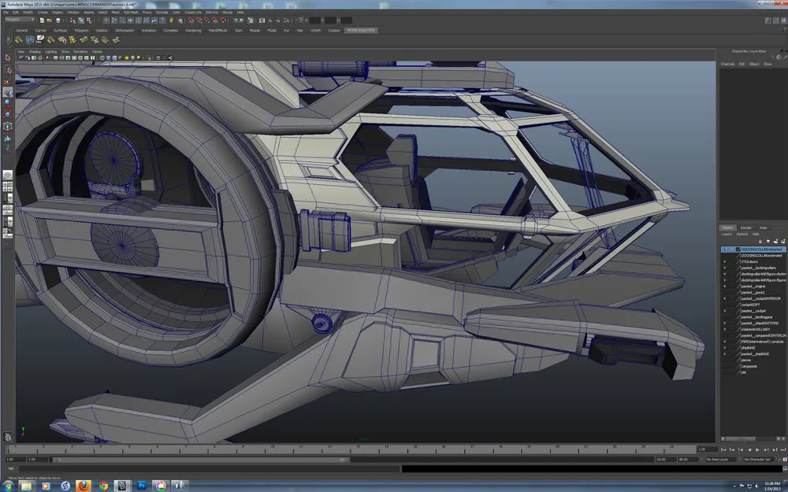Select the cargopods layer
788x492 pixels.
(749, 366)
